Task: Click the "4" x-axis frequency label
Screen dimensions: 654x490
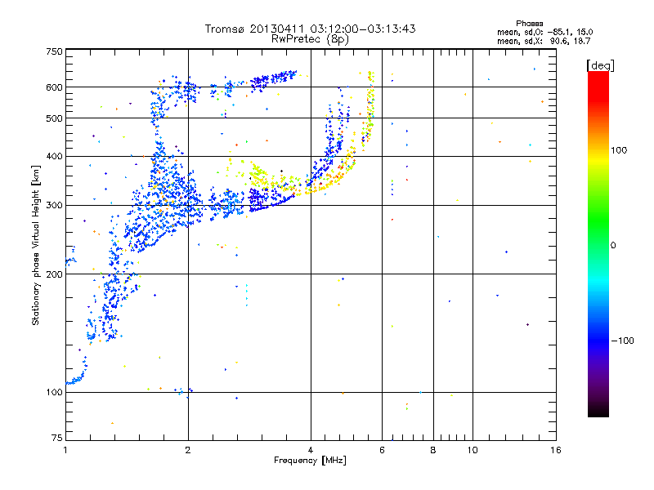Action: click(x=311, y=450)
